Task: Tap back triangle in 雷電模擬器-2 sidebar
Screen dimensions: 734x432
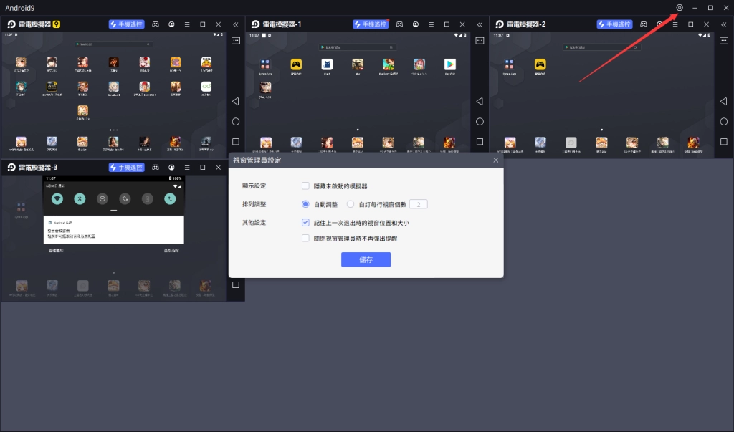Action: (723, 101)
